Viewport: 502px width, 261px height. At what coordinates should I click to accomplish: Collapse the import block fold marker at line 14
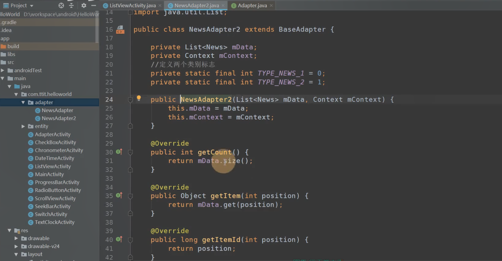click(131, 12)
